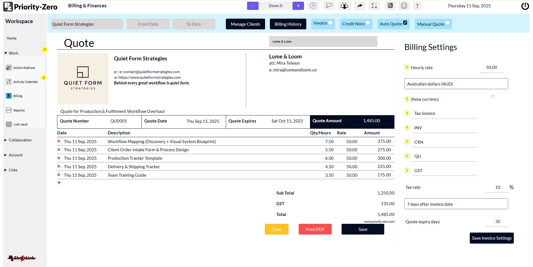This screenshot has height=267, width=533.
Task: Click the Manage Clients button
Action: (x=245, y=24)
